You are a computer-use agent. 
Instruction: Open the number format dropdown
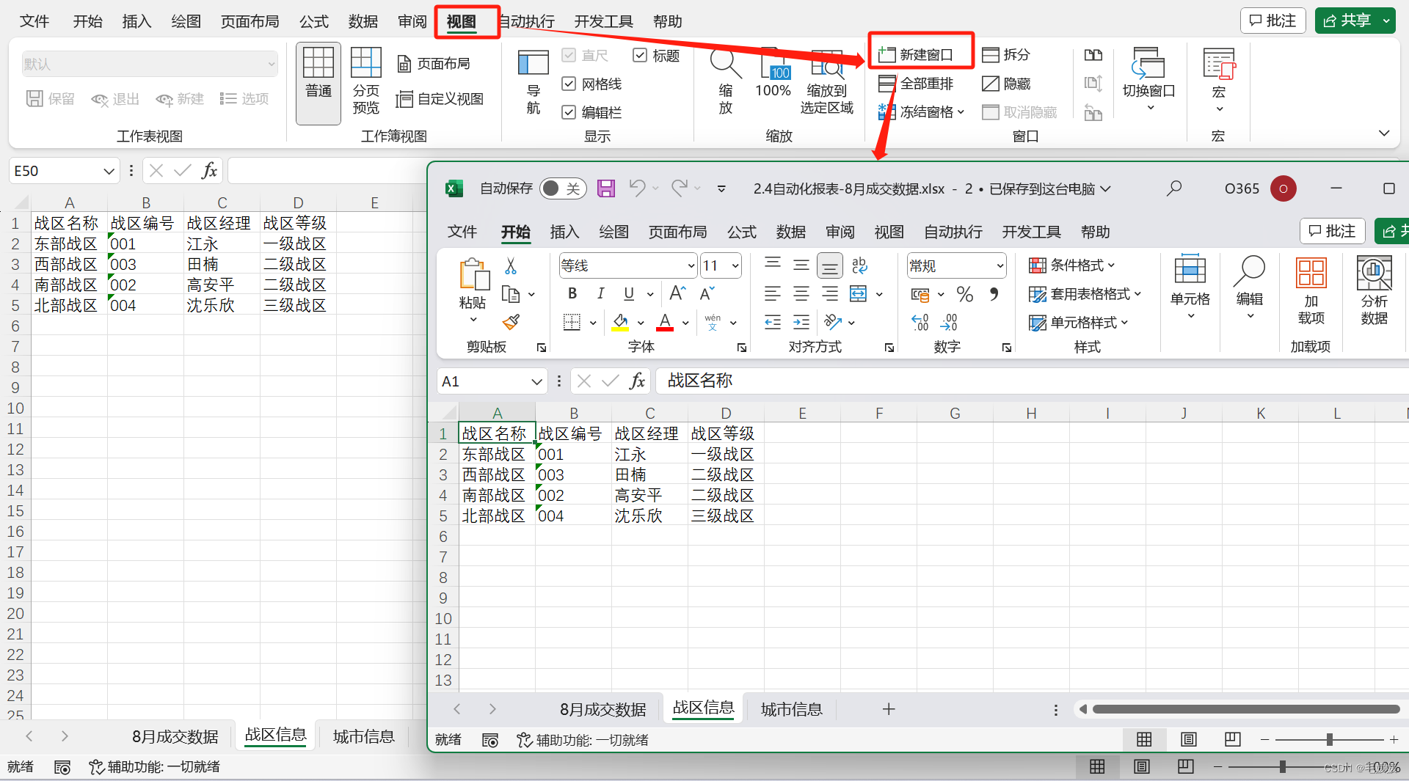point(1000,265)
